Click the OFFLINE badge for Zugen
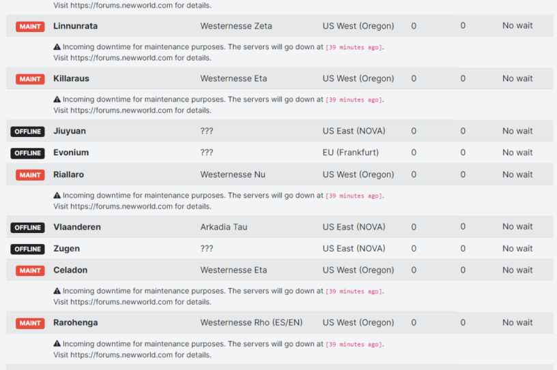The height and width of the screenshot is (370, 557). click(x=28, y=249)
